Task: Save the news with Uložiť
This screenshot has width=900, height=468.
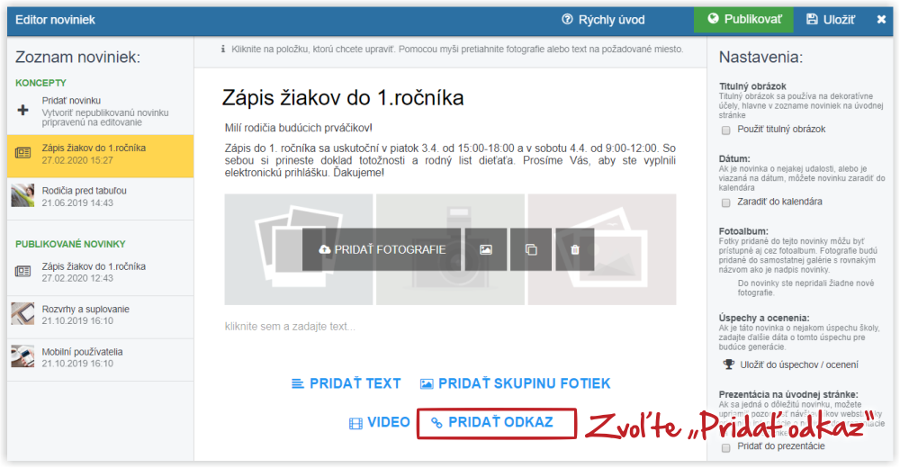Action: click(831, 20)
